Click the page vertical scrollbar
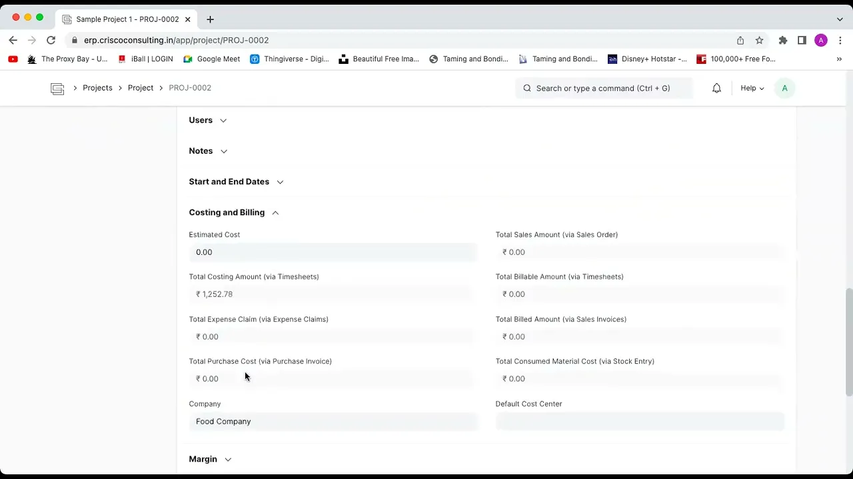The width and height of the screenshot is (853, 479). (849, 343)
